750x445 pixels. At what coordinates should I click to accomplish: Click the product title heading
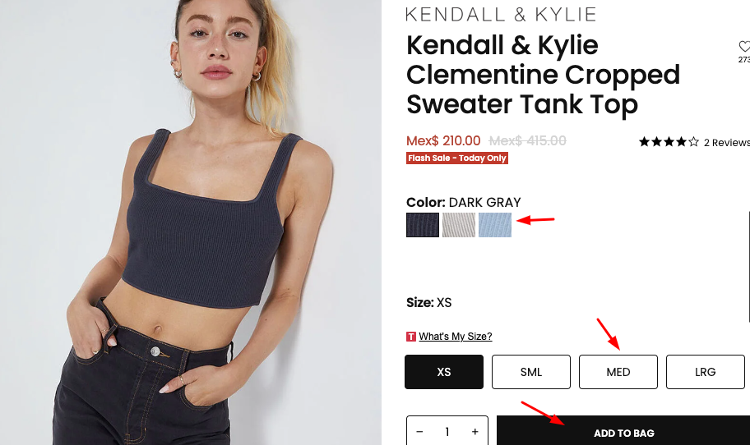pos(543,75)
